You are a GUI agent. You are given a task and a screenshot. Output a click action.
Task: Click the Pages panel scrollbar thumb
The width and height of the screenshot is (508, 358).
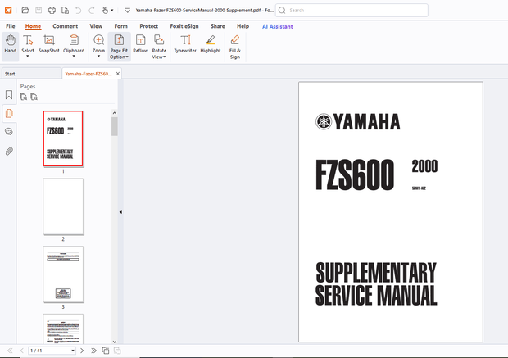pos(115,126)
